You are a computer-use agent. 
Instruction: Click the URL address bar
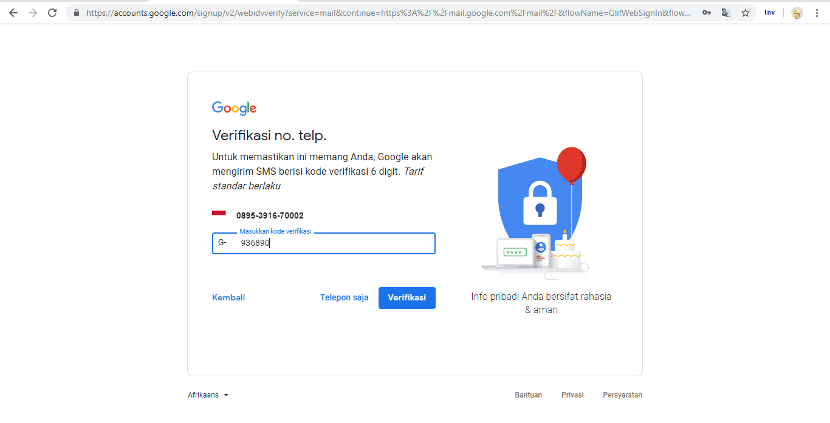[389, 13]
